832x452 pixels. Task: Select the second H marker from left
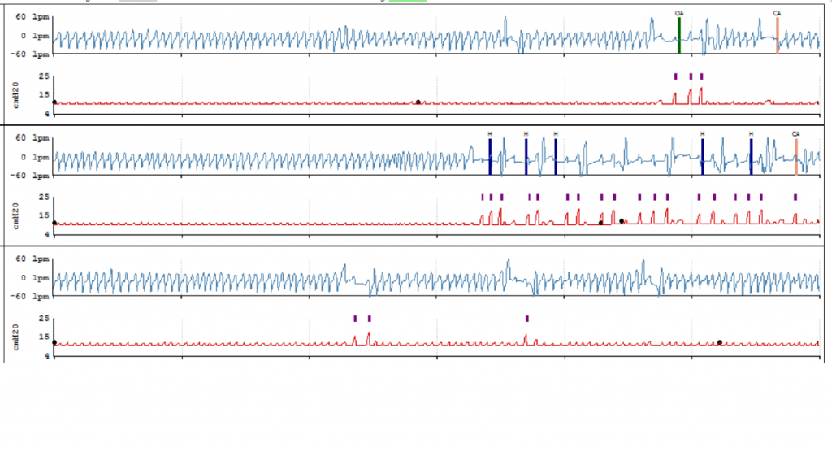[x=526, y=155]
